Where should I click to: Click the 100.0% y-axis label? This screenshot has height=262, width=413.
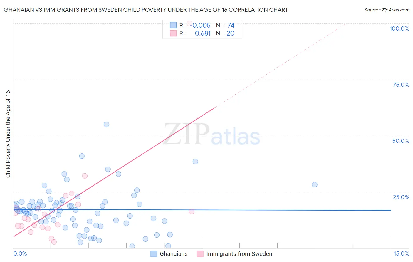pyautogui.click(x=399, y=28)
